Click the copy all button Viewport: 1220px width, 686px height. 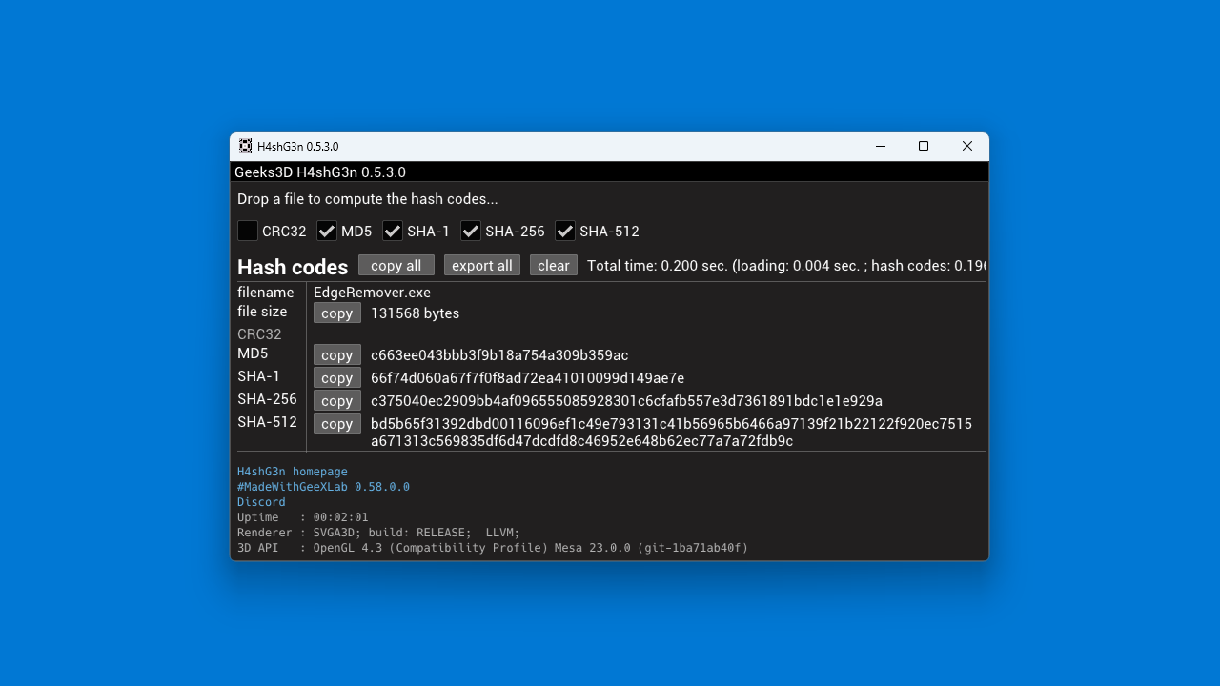[396, 265]
